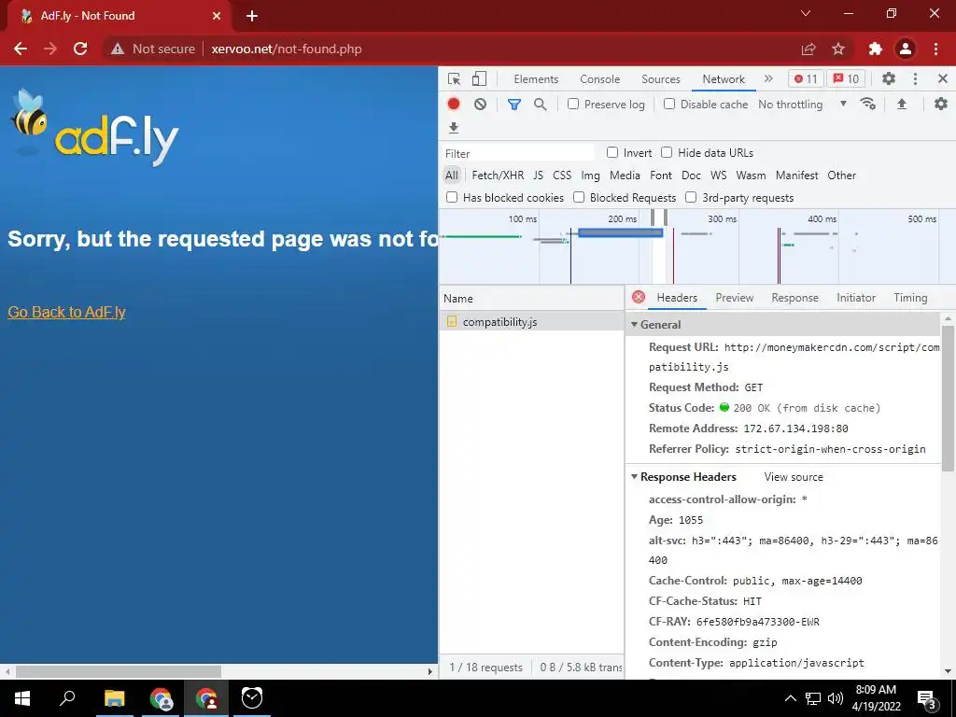Open Chrome tab search chevron
Viewport: 956px width, 717px height.
[806, 13]
